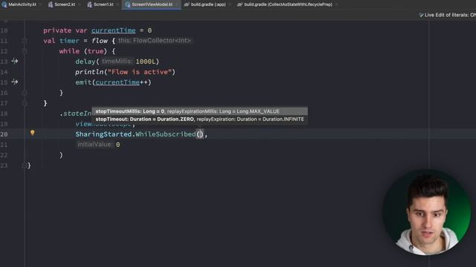The image size is (476, 267).
Task: Click the while keyword
Action: tap(69, 51)
